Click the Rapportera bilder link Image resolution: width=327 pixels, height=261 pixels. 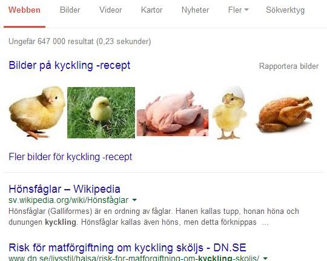tap(289, 66)
